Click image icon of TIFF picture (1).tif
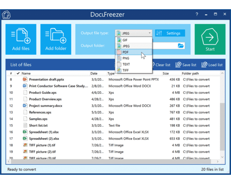 [x=25, y=145]
